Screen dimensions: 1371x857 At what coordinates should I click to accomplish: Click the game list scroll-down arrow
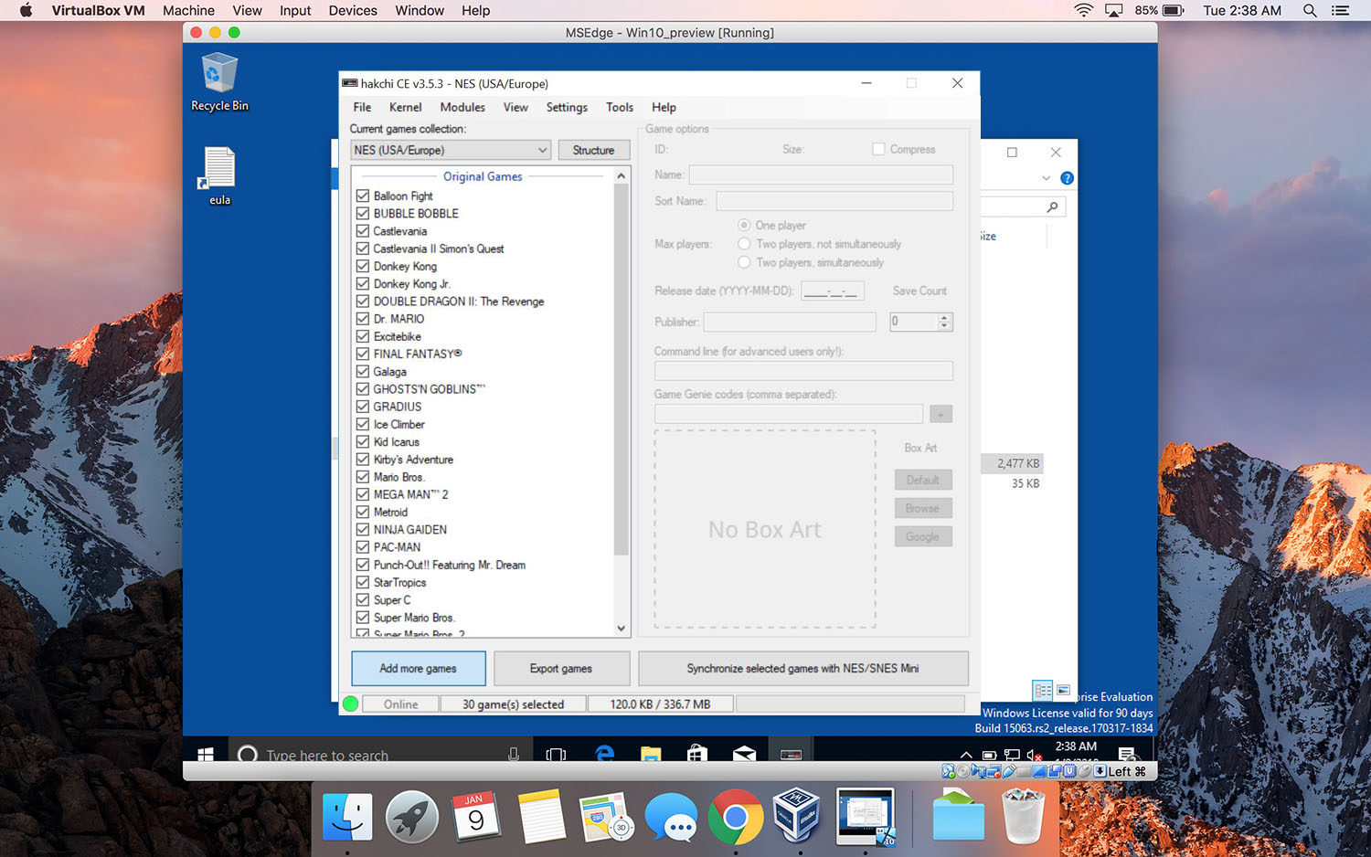click(622, 629)
